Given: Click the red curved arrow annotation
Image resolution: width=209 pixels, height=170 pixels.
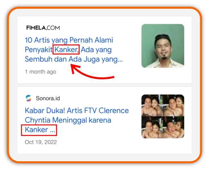Looking at the screenshot, I should point(92,71).
